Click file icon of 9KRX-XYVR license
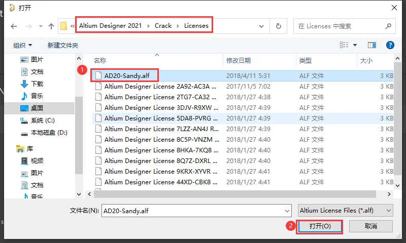 [98, 171]
